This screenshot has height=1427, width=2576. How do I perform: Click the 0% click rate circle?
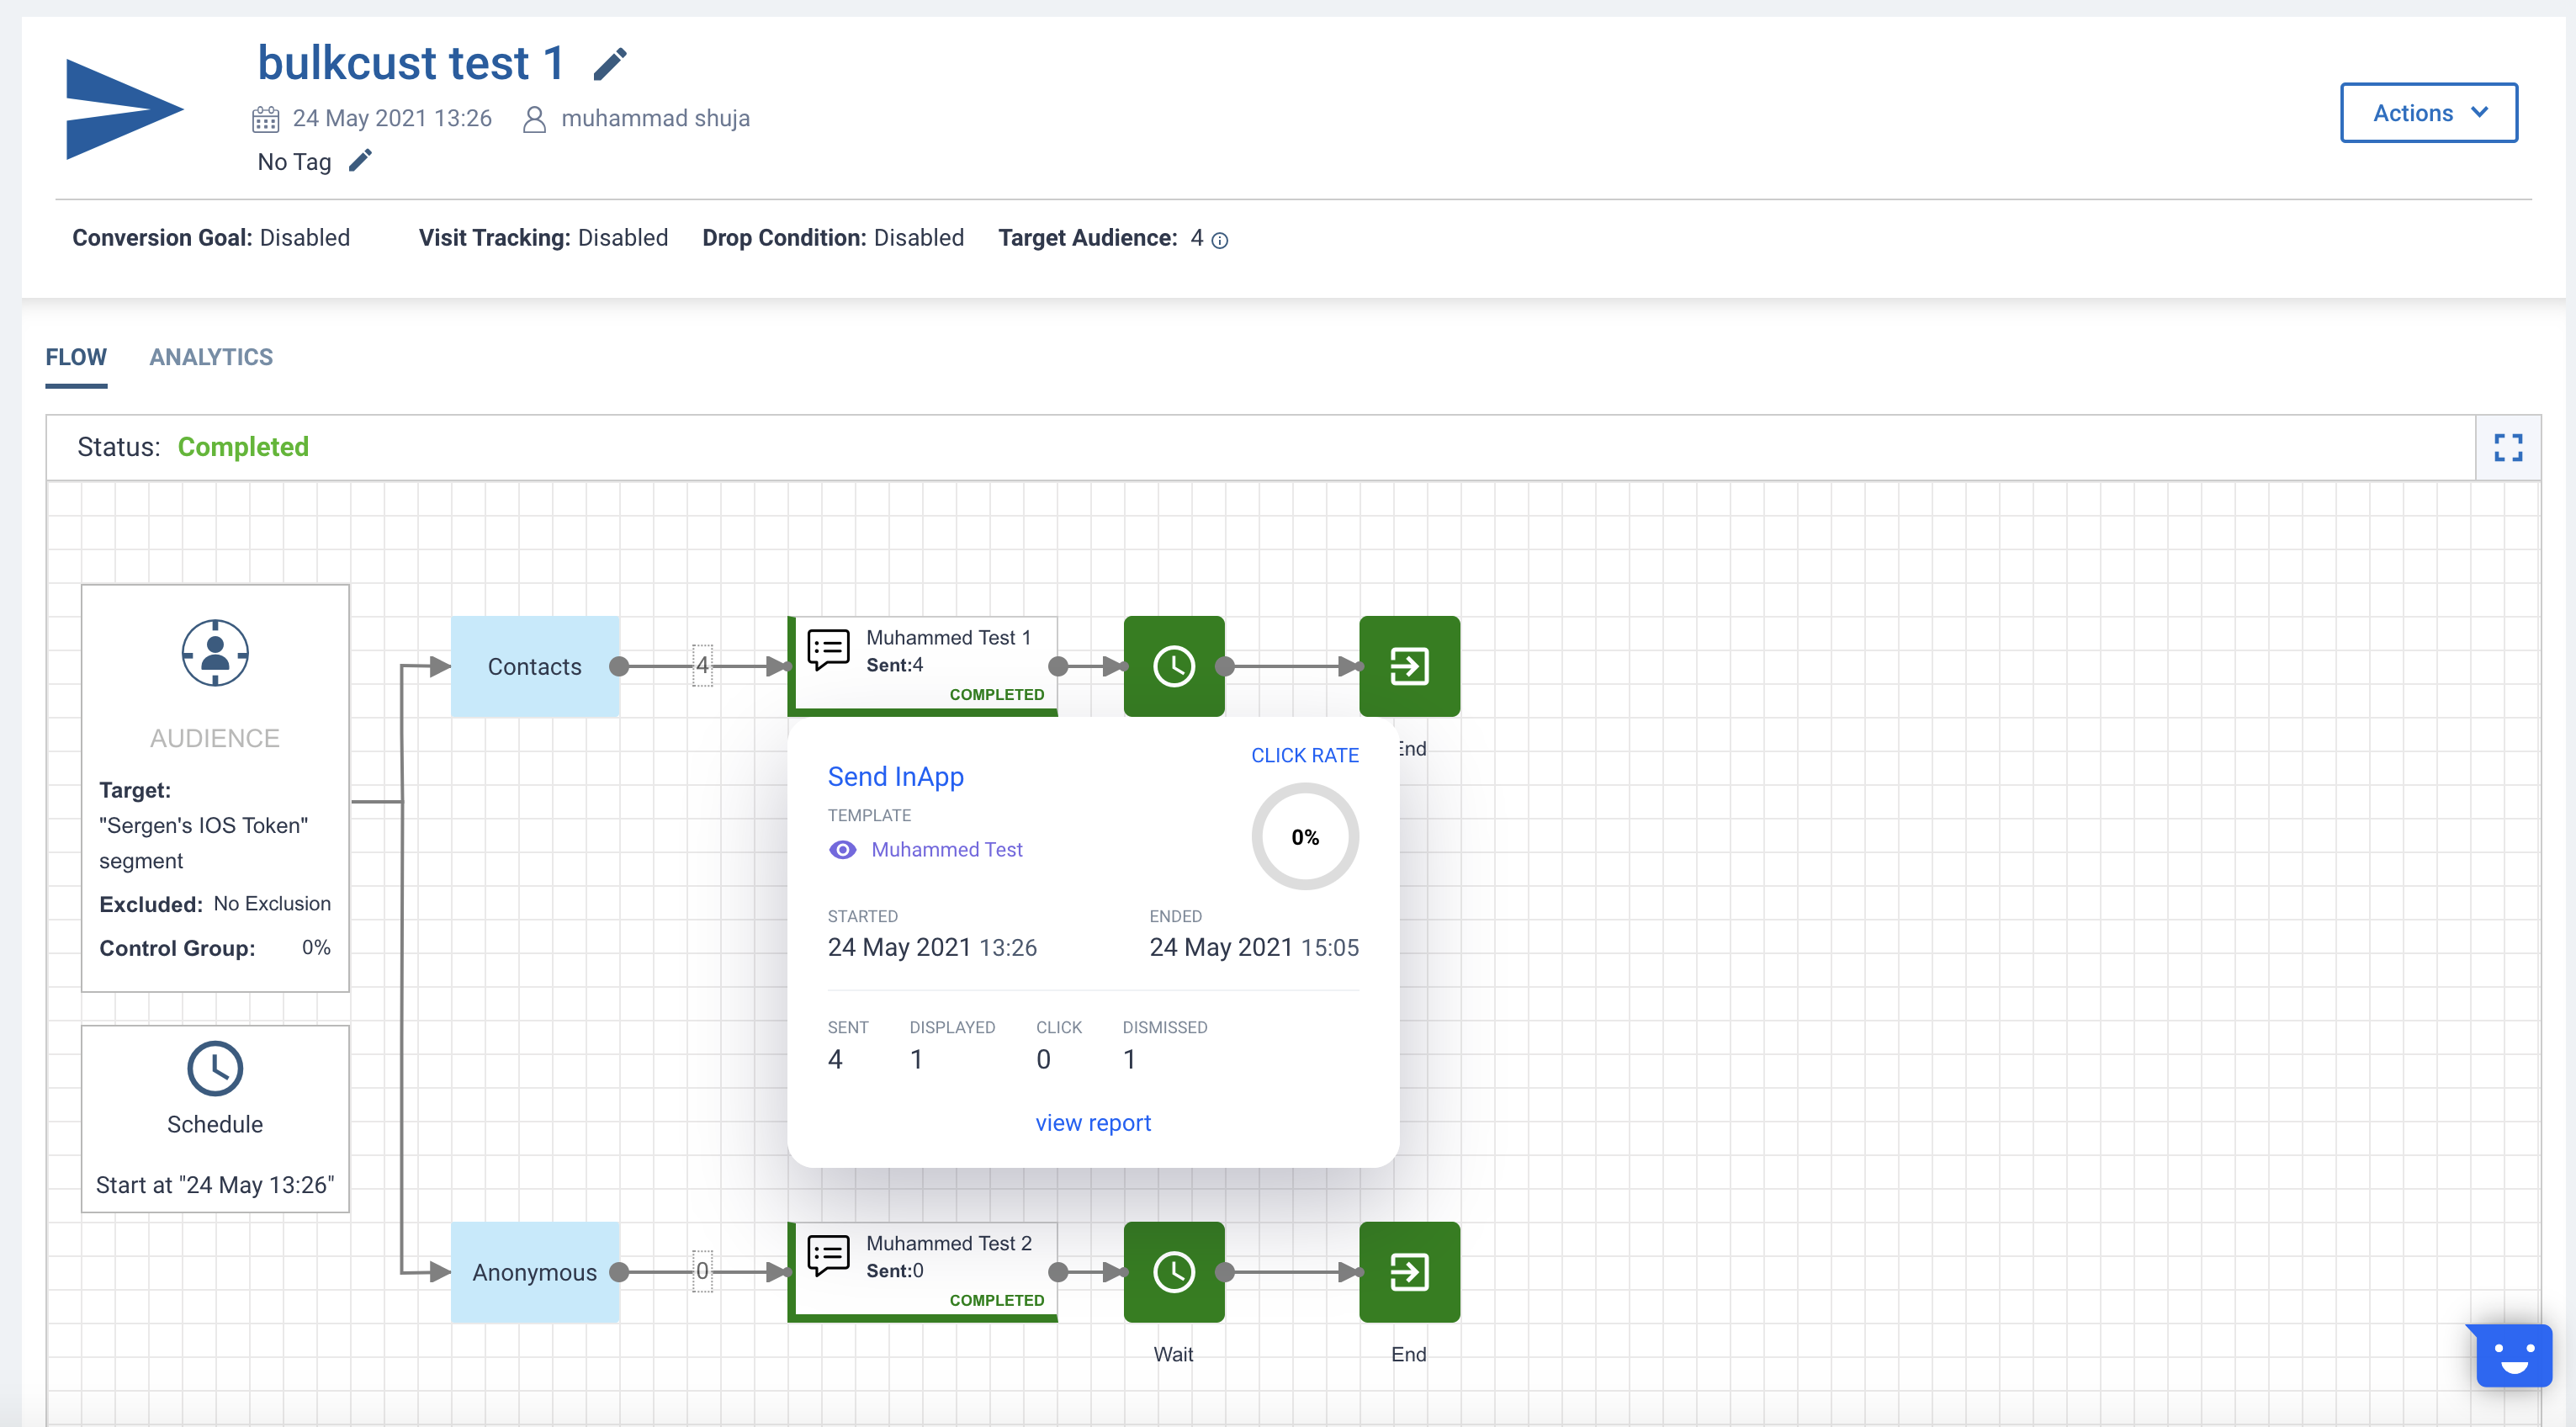[x=1304, y=837]
